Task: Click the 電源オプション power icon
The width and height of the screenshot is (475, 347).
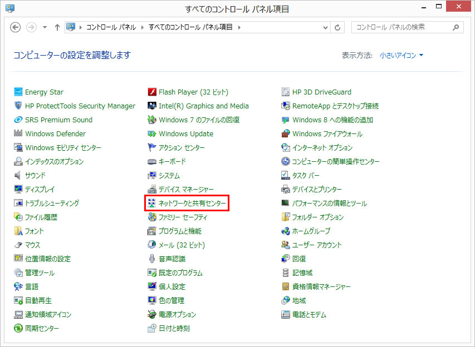Action: click(x=152, y=314)
